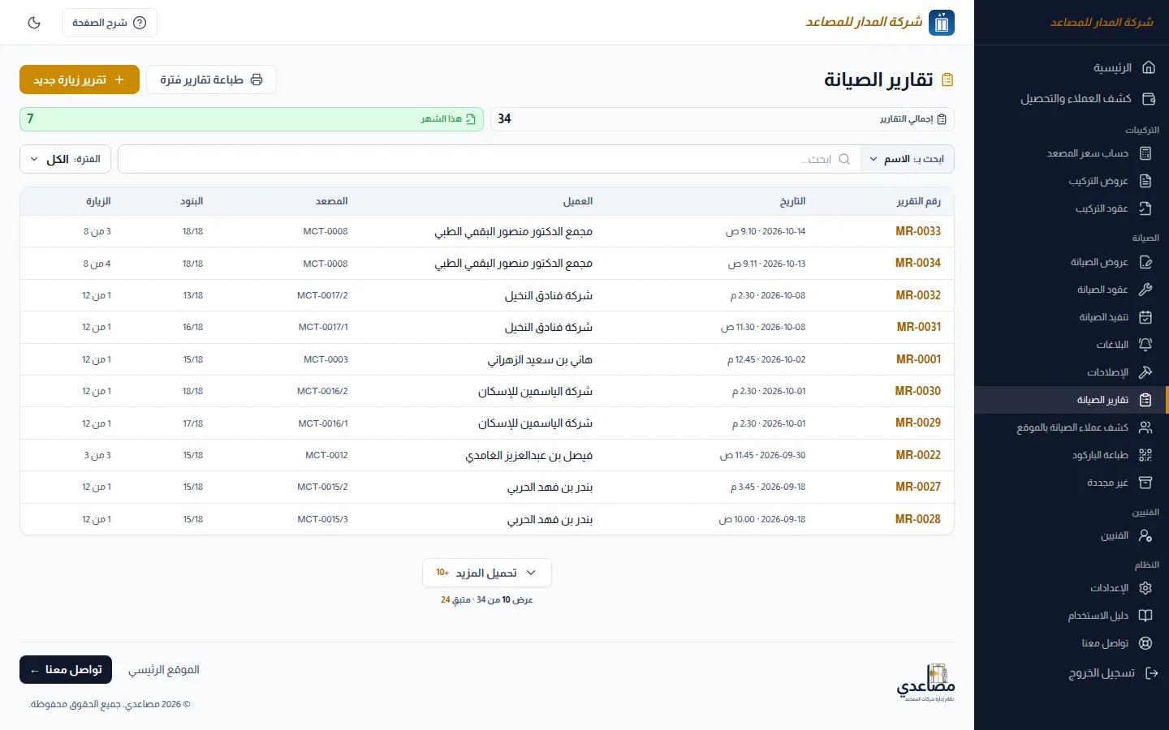Click the التاريخ column header

click(793, 201)
